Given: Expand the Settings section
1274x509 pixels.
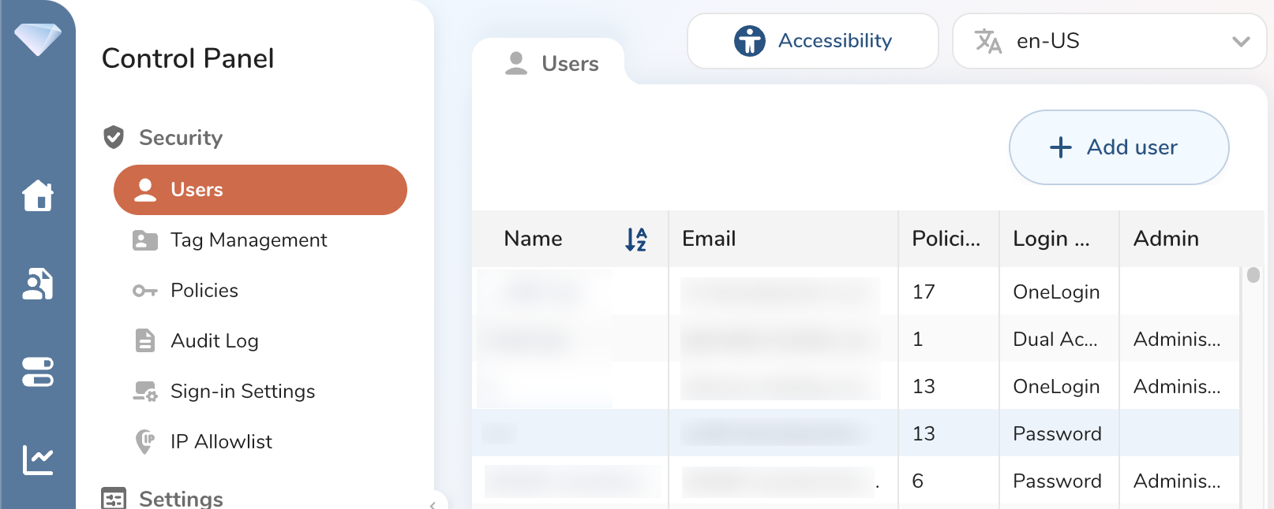Looking at the screenshot, I should (x=181, y=498).
